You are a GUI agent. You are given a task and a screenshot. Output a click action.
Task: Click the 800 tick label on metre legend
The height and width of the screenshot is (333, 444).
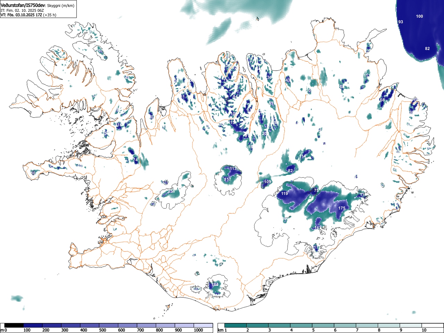(x=159, y=330)
